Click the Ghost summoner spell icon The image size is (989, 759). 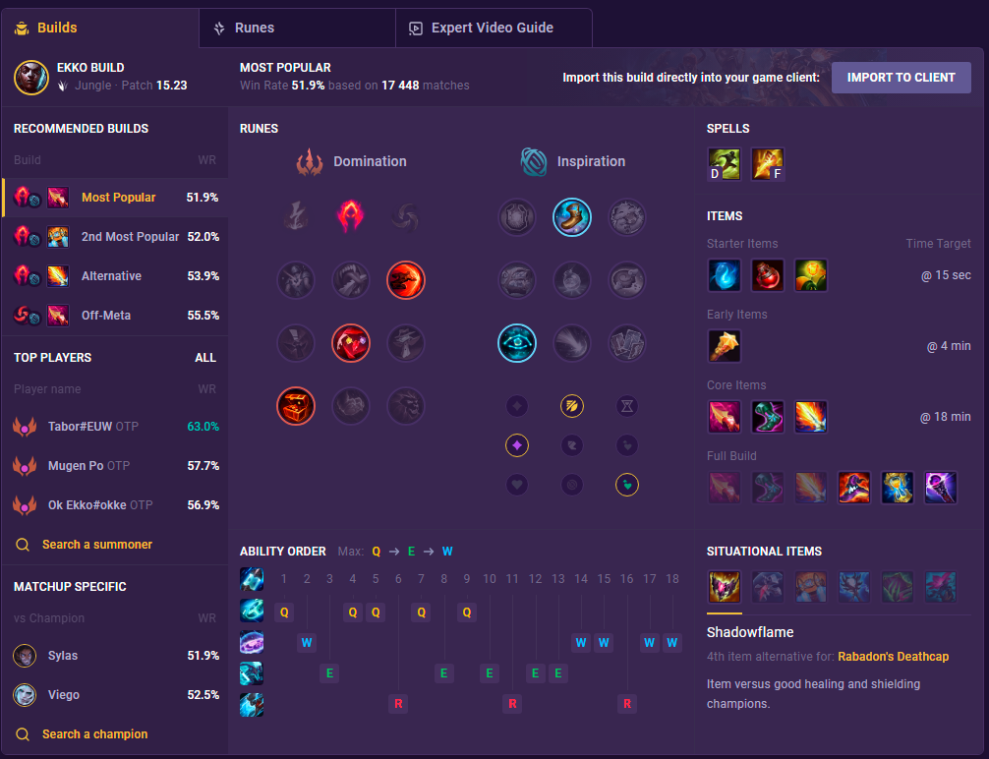[x=725, y=164]
